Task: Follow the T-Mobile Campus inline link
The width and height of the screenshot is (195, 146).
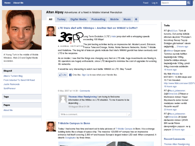Action: point(124,129)
